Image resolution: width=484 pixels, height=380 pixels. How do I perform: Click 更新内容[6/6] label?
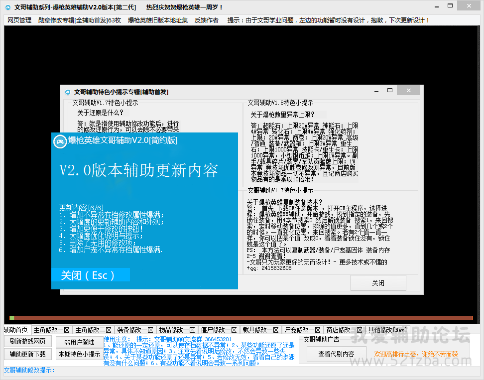81,208
